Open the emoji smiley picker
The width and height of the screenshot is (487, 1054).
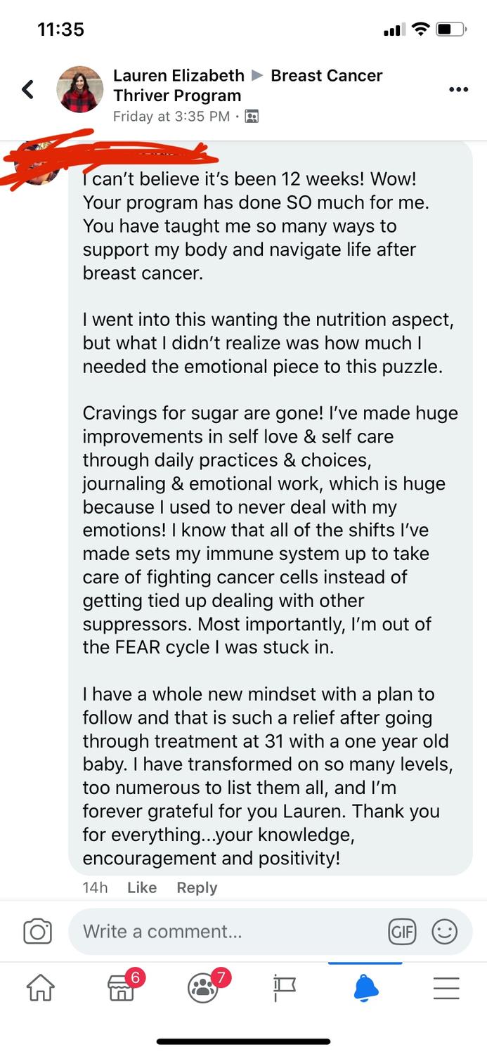pos(443,932)
